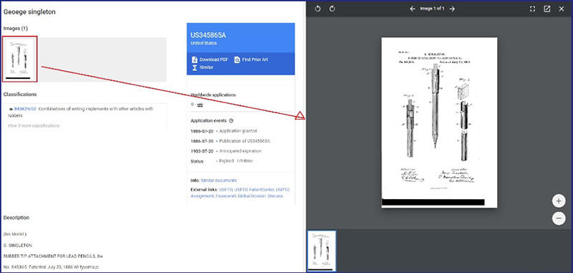Open first USPTO external link

click(x=226, y=190)
